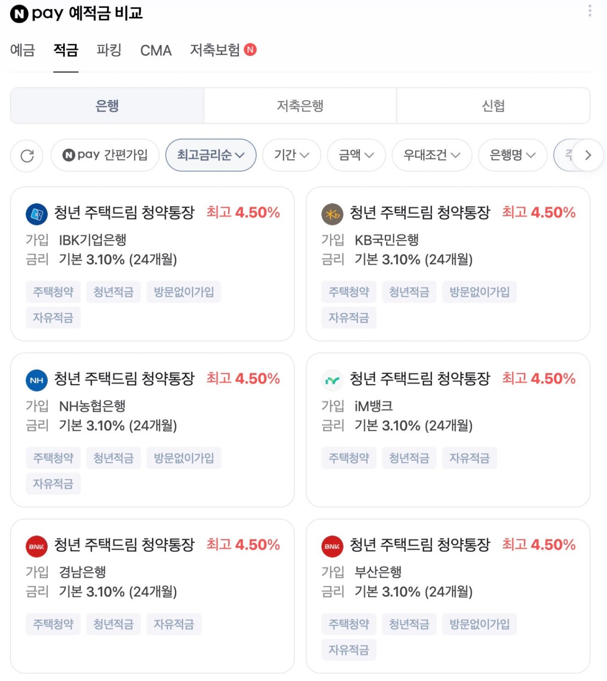The height and width of the screenshot is (681, 607).
Task: Click the 부산은행 BNK logo
Action: click(332, 546)
